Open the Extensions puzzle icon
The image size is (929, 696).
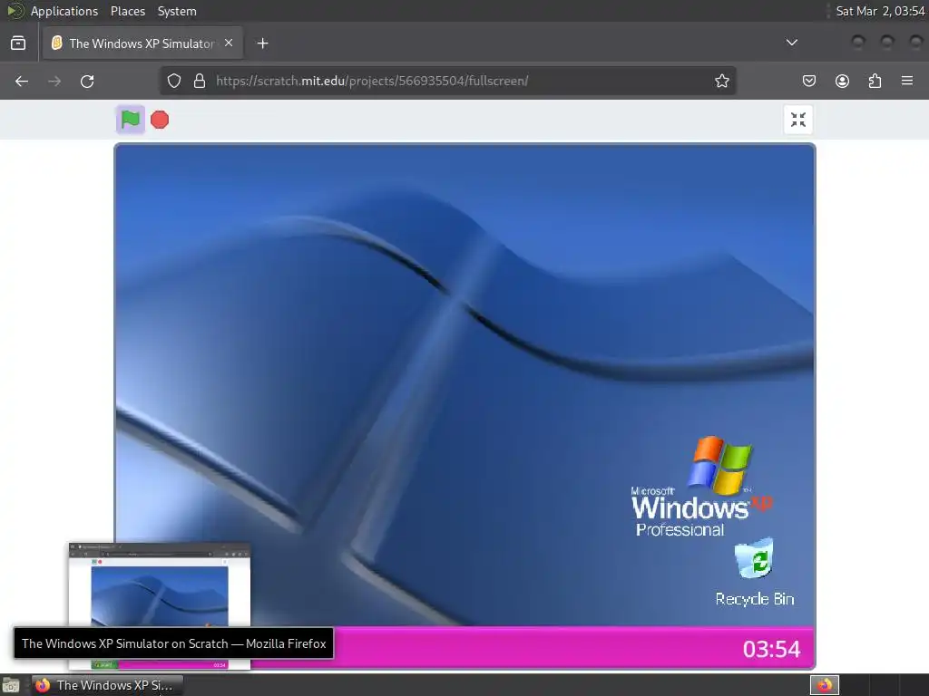pos(875,81)
